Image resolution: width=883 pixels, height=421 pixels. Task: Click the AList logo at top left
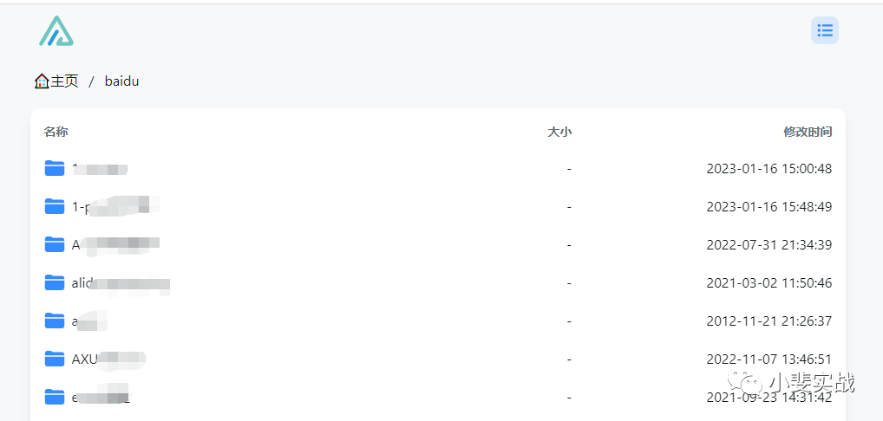pos(56,31)
